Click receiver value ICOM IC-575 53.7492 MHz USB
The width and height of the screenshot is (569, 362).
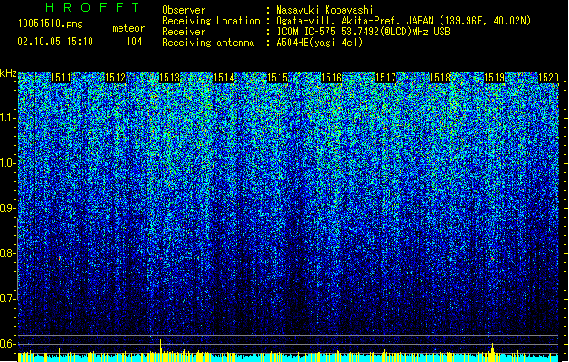[x=363, y=32]
